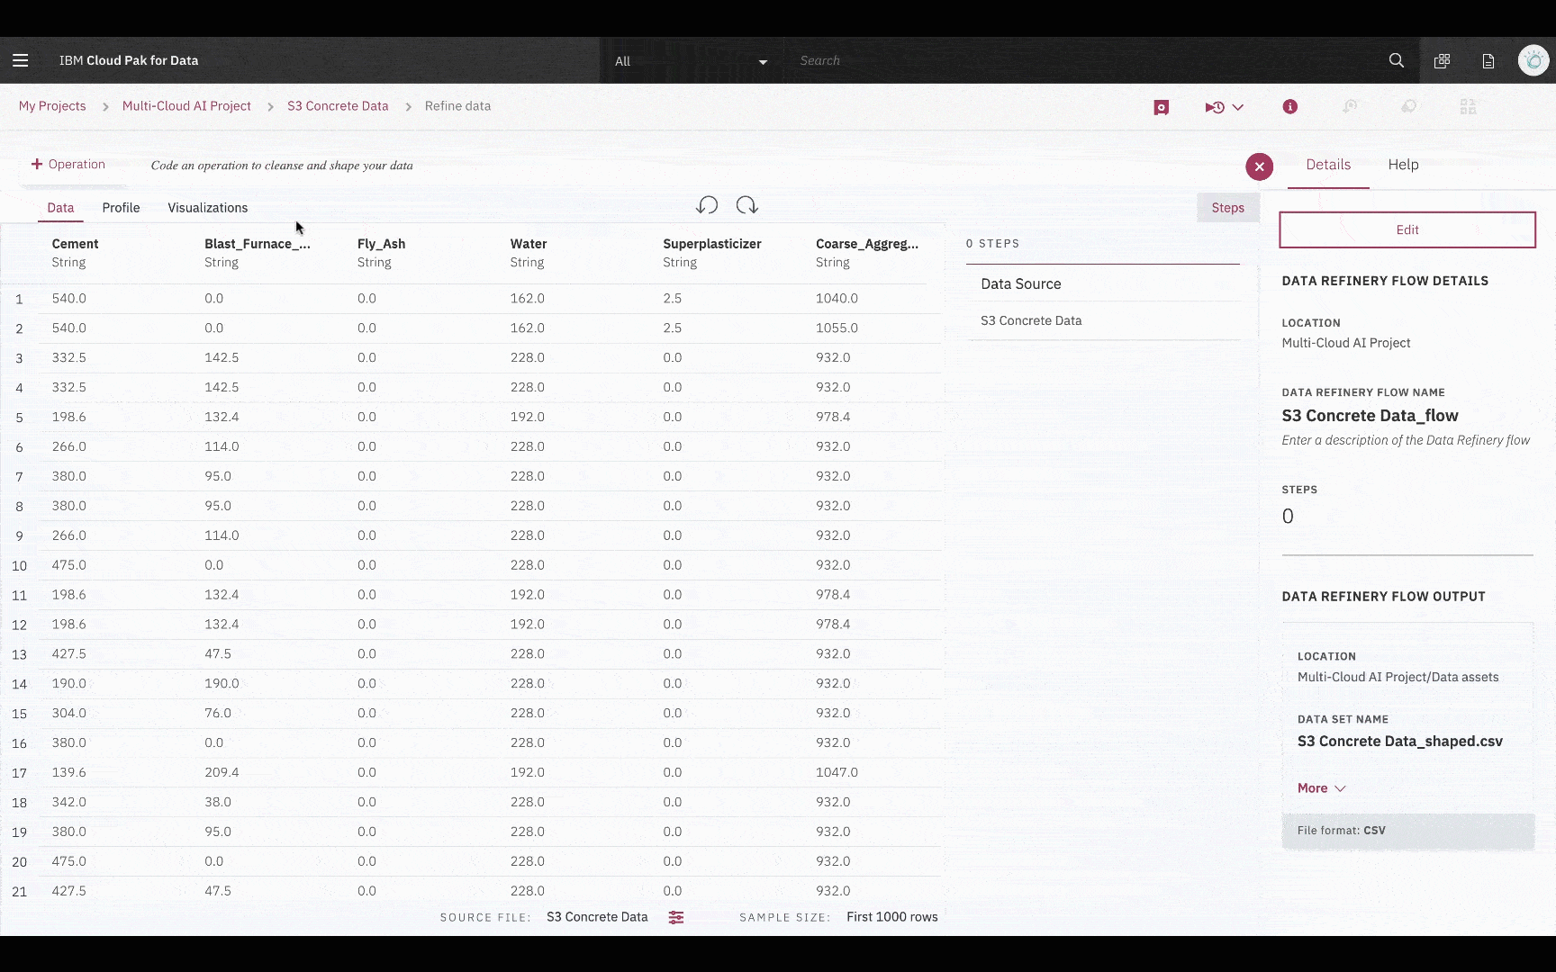
Task: Click Cement value 342.0 in row 18
Action: click(69, 802)
